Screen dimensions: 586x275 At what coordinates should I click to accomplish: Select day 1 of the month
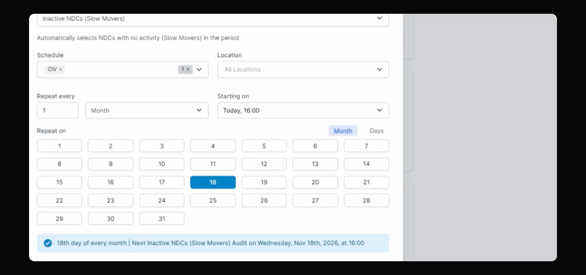pos(59,146)
